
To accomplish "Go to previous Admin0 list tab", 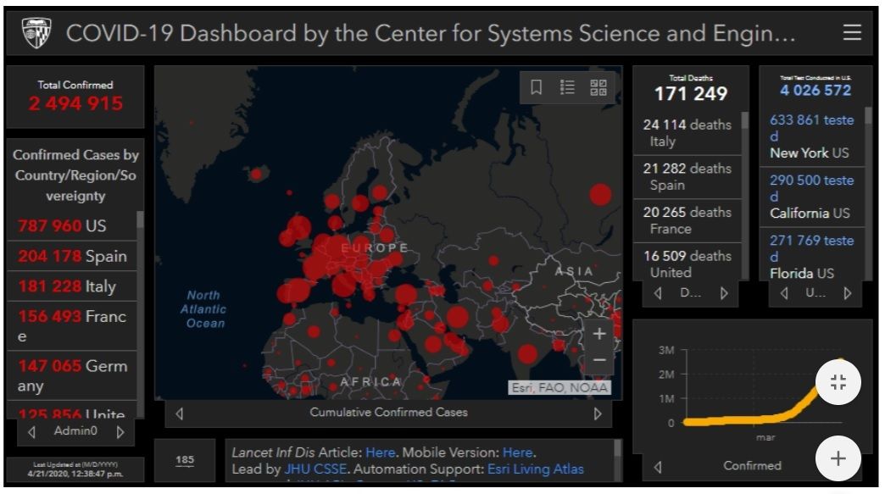I will [31, 431].
